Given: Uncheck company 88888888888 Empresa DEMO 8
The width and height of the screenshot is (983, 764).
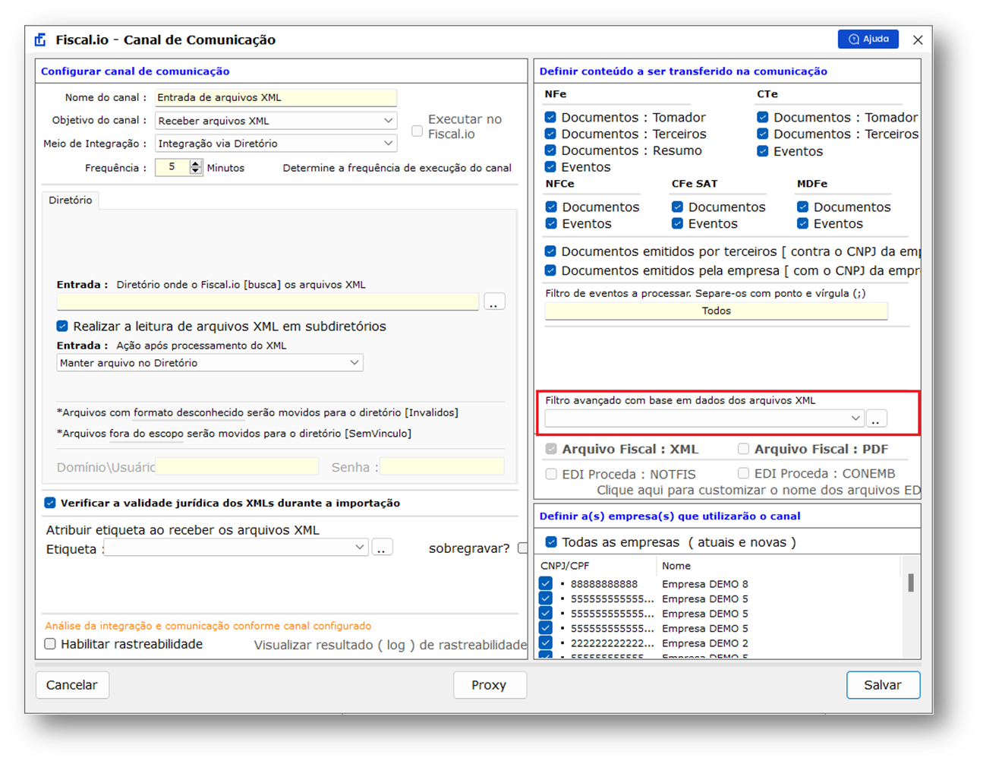Looking at the screenshot, I should tap(546, 584).
